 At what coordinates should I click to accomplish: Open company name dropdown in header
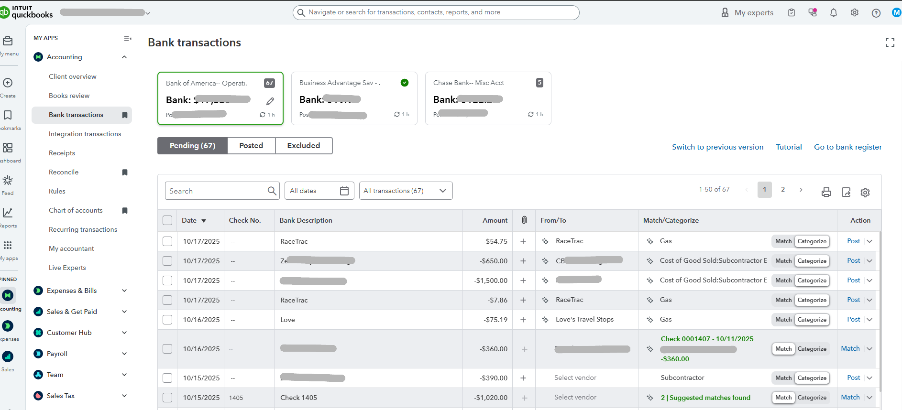pyautogui.click(x=148, y=13)
